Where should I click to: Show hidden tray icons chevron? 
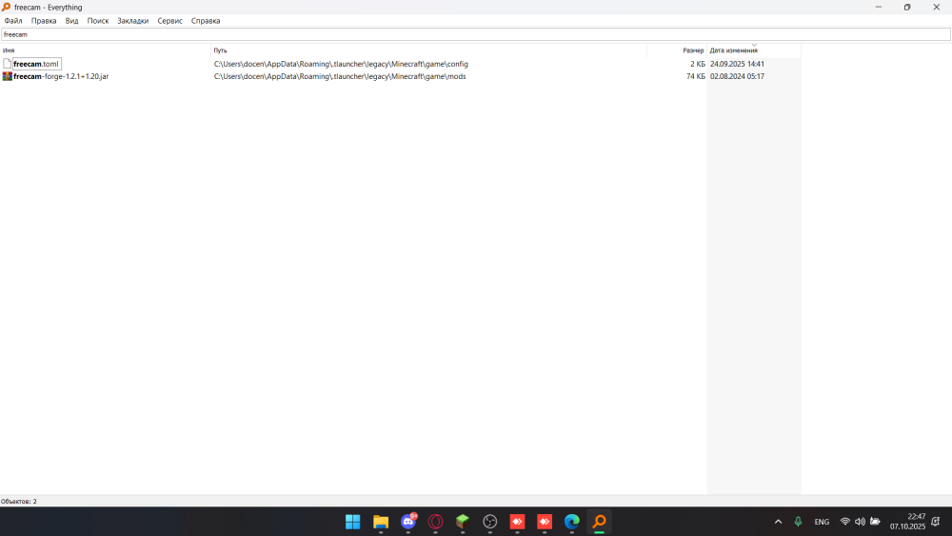point(779,522)
